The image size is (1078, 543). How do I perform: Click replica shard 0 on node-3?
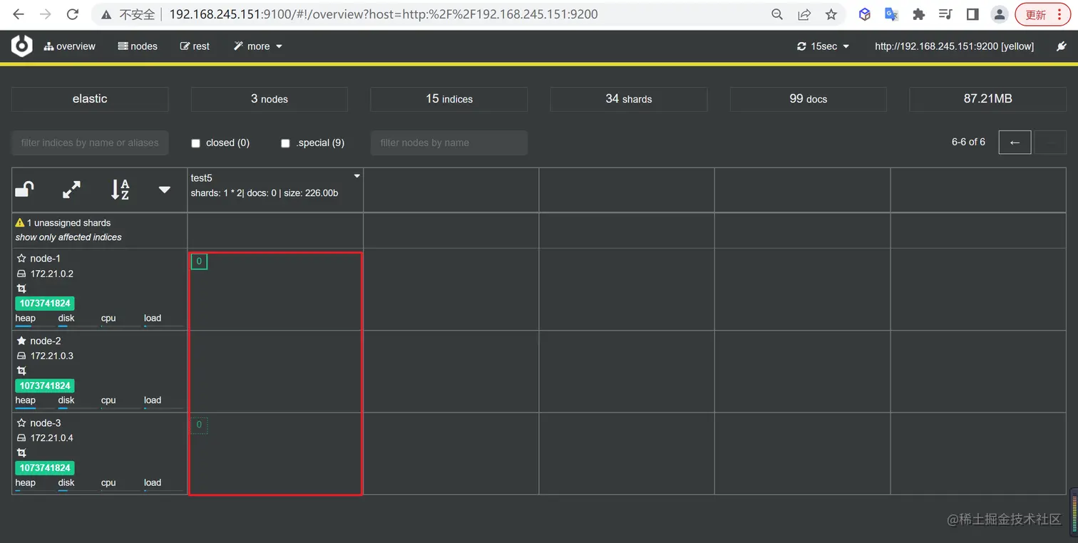199,425
